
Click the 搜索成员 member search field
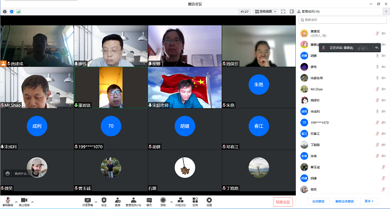coord(343,20)
